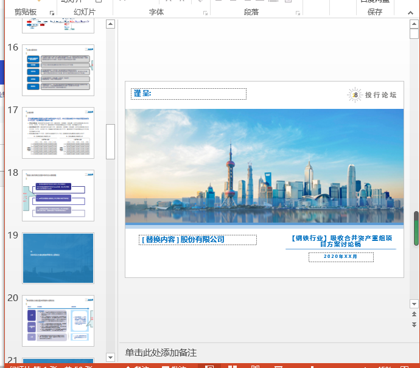
Task: Click the notes area 单击此处添加备注
Action: (161, 353)
